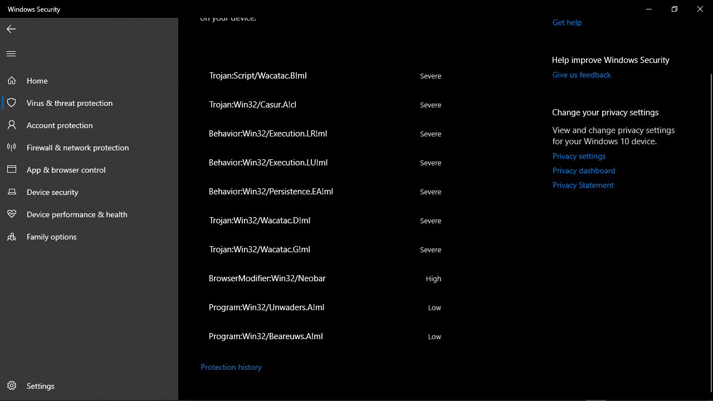
Task: Click High severity label for Neobar
Action: [x=433, y=278]
